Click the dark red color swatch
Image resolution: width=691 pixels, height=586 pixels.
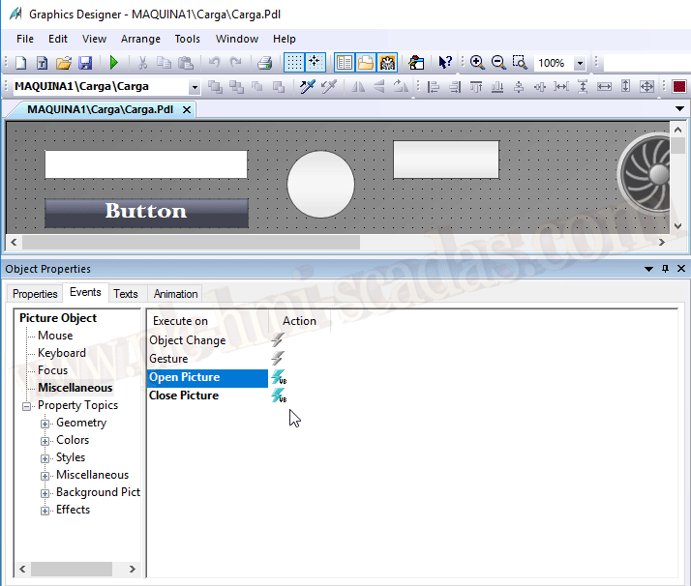pyautogui.click(x=679, y=87)
